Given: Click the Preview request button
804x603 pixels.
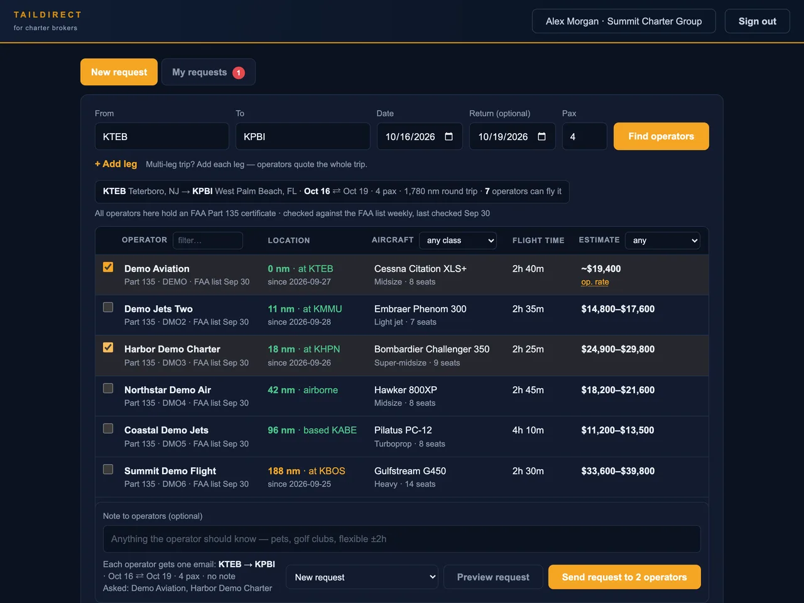Looking at the screenshot, I should click(493, 577).
